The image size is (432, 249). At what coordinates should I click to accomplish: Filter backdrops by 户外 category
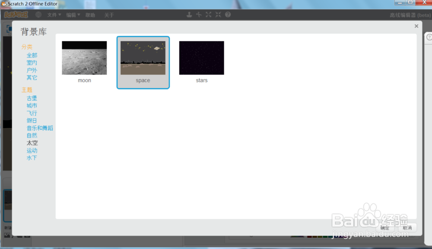coord(32,70)
